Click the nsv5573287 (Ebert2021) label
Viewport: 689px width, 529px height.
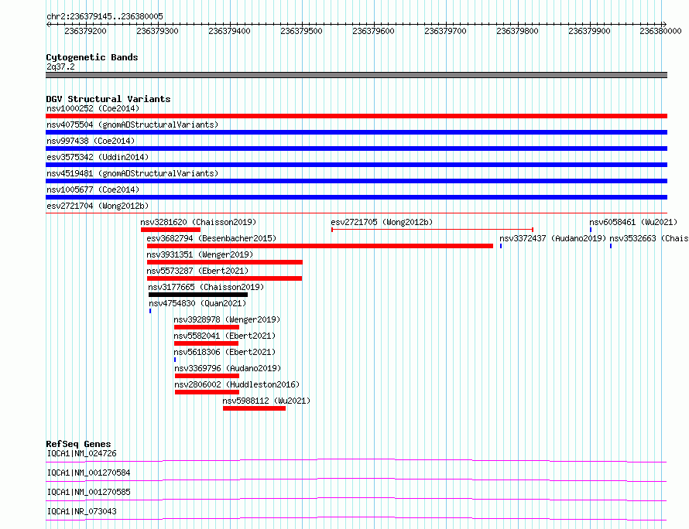(x=197, y=271)
